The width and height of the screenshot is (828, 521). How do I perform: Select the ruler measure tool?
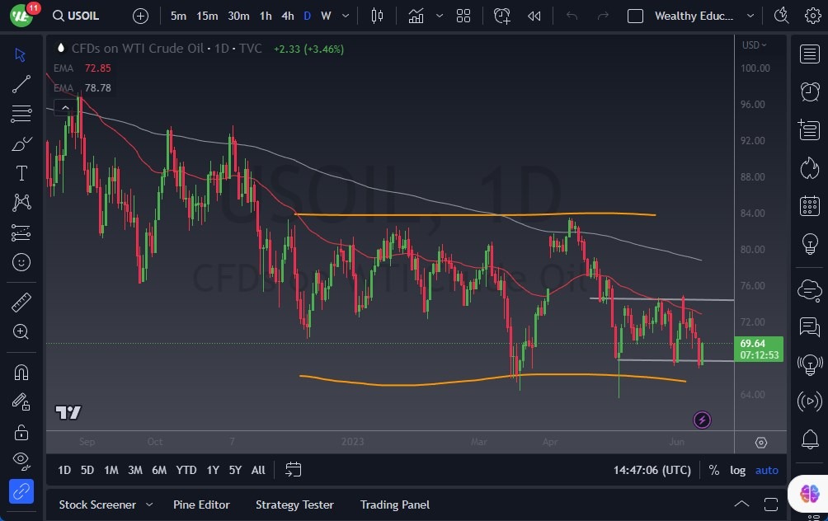pyautogui.click(x=21, y=303)
